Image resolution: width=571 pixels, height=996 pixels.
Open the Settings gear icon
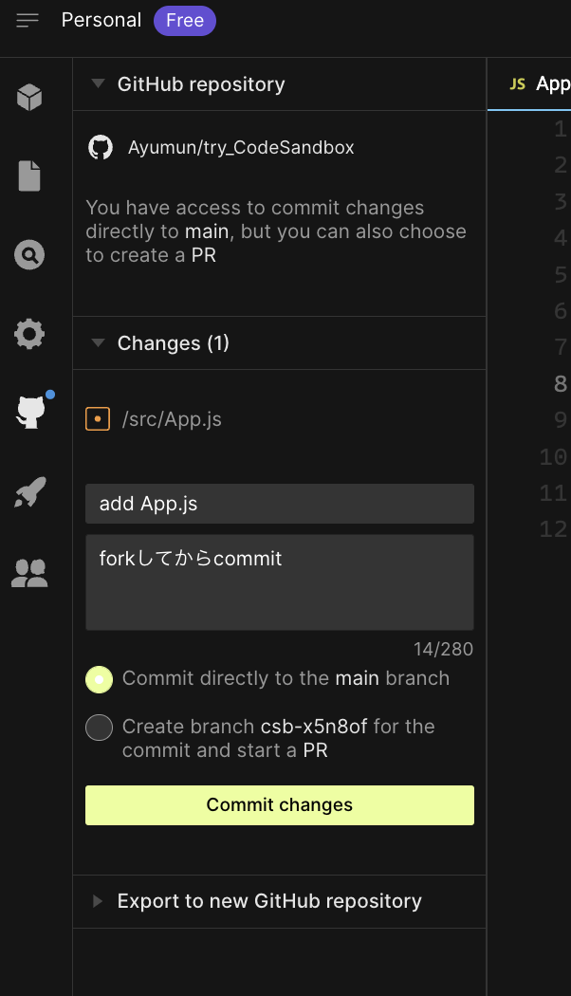tap(28, 334)
